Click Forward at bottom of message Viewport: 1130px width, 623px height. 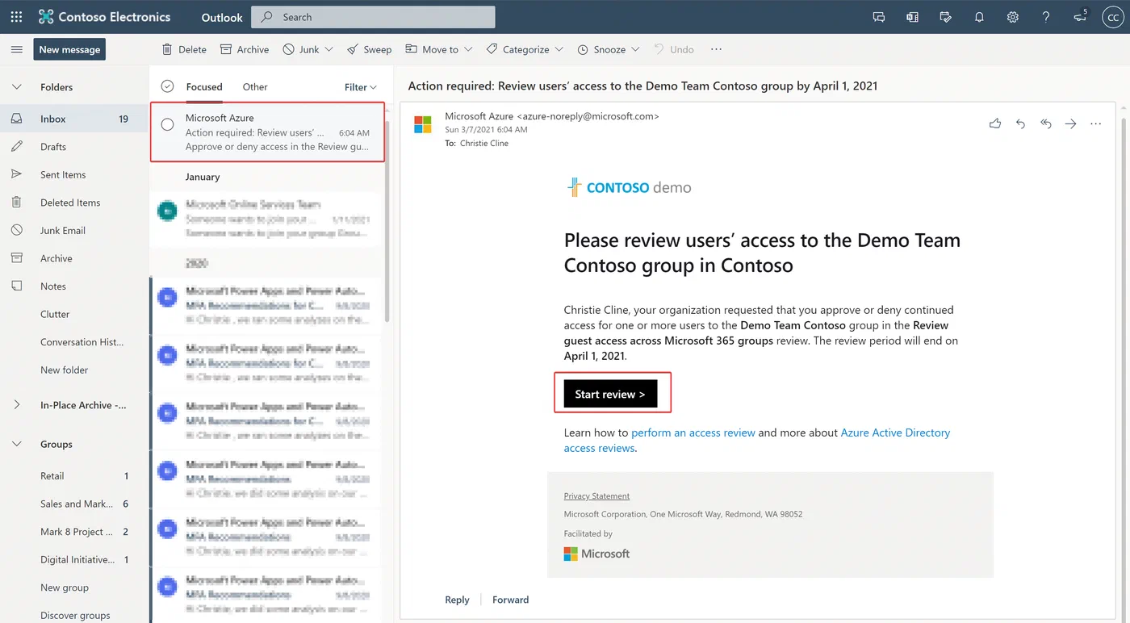pyautogui.click(x=511, y=600)
